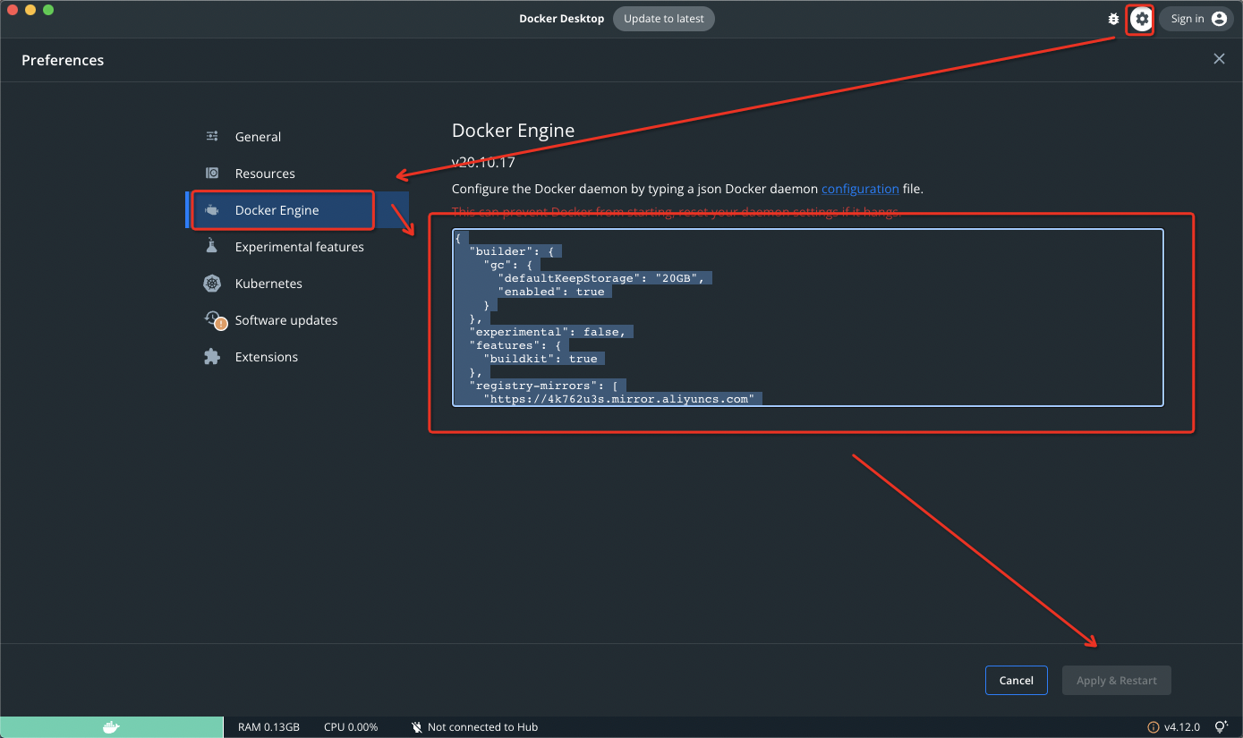Click the Resources disk icon
Screen dimensions: 1243x738
point(212,174)
